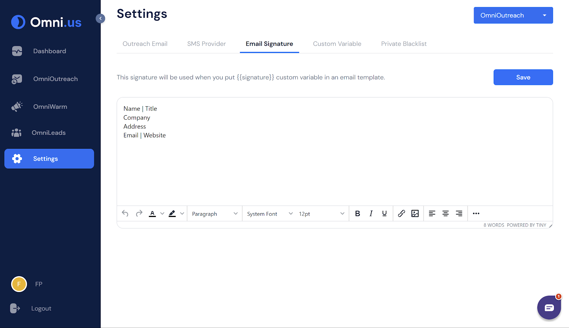Open the live chat bubble
Screen dimensions: 569x328
click(549, 307)
